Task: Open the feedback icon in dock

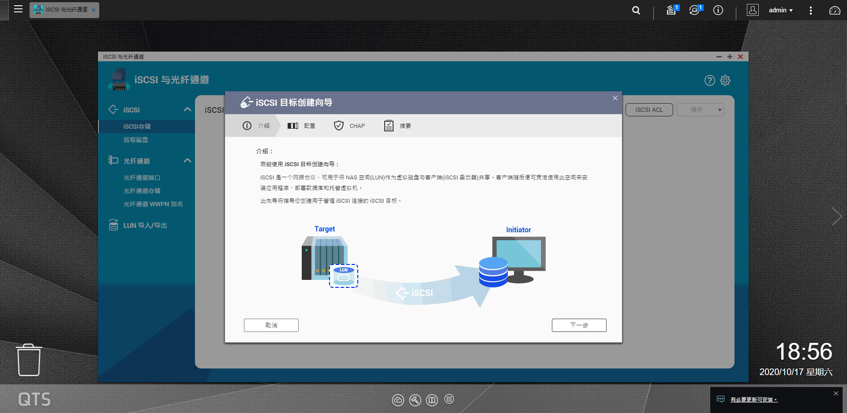Action: (449, 399)
